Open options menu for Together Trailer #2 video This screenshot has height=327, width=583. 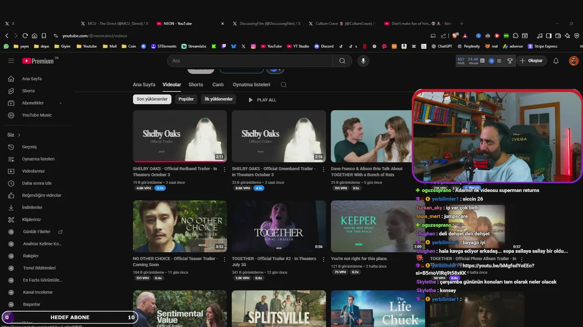[x=323, y=259]
